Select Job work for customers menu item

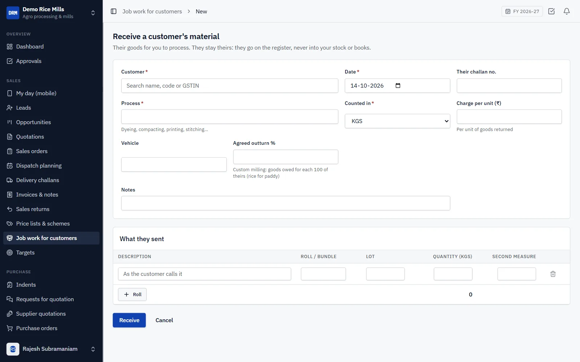[51, 238]
